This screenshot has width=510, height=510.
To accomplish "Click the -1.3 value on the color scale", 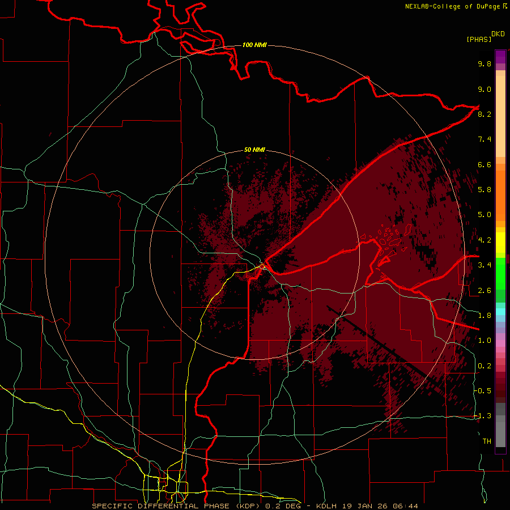I will [483, 416].
